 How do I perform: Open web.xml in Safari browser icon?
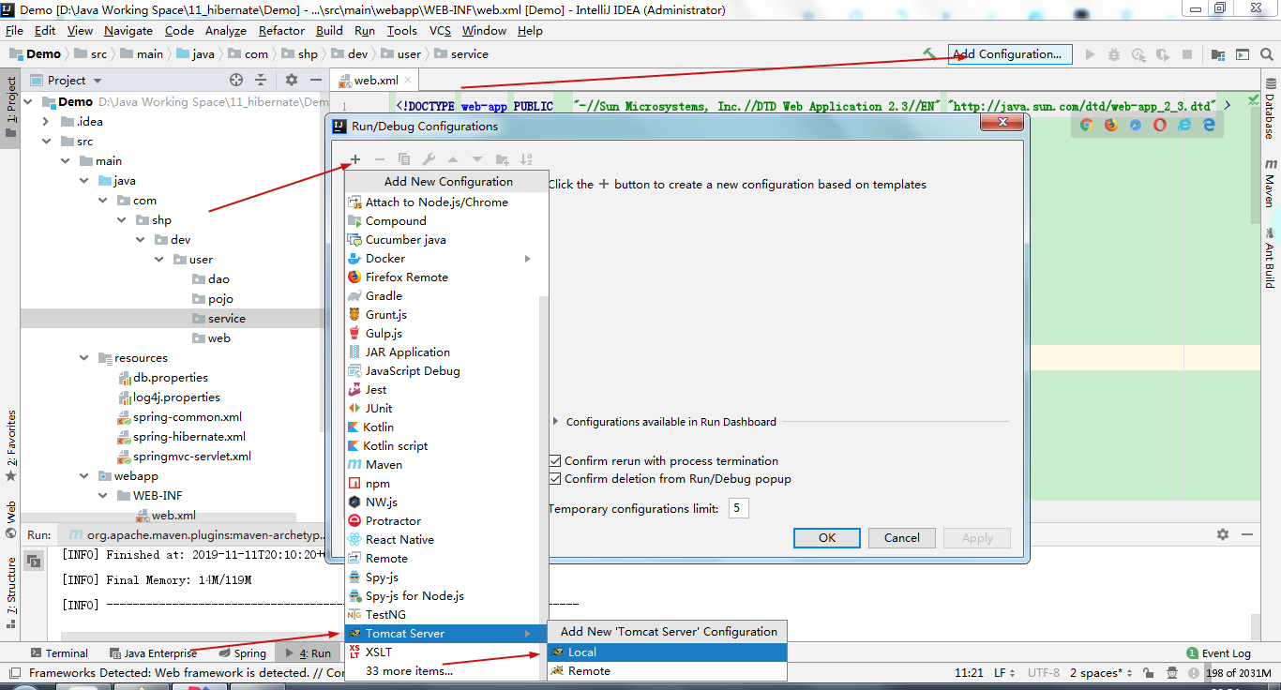(x=1136, y=124)
